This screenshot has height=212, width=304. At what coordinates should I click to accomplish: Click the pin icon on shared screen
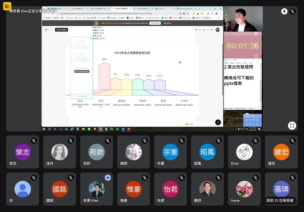click(x=284, y=11)
